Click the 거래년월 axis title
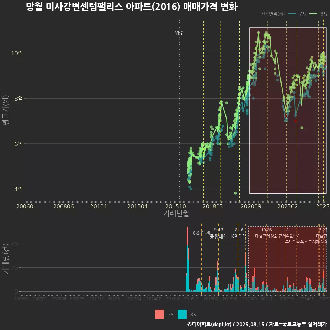The image size is (330, 330). pyautogui.click(x=176, y=213)
